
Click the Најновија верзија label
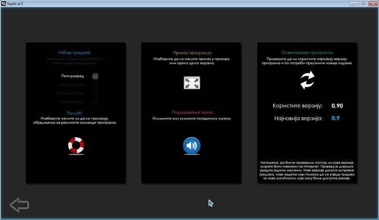pos(298,118)
